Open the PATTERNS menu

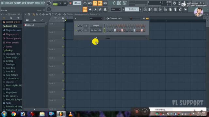tap(17, 3)
